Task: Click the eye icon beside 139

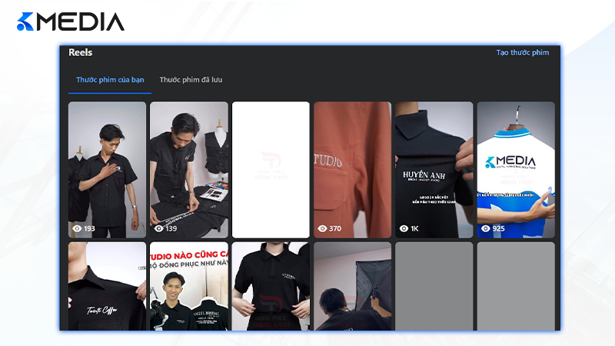Action: click(159, 228)
